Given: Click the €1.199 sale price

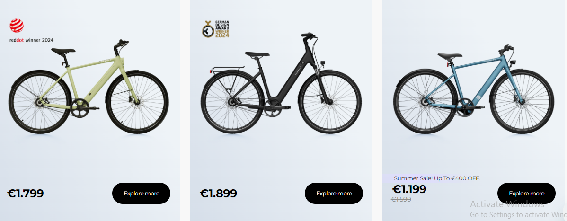Looking at the screenshot, I should tap(409, 189).
